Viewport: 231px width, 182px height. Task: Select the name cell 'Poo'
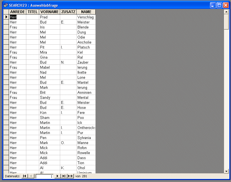tap(86, 118)
